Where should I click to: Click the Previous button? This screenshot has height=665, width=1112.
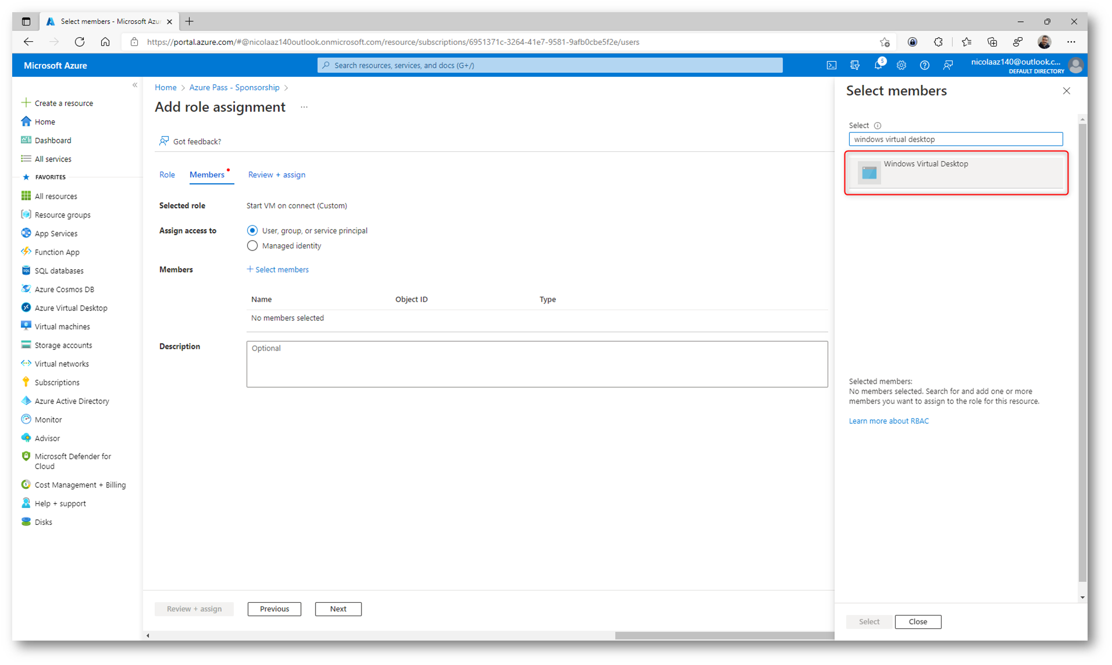pos(274,609)
